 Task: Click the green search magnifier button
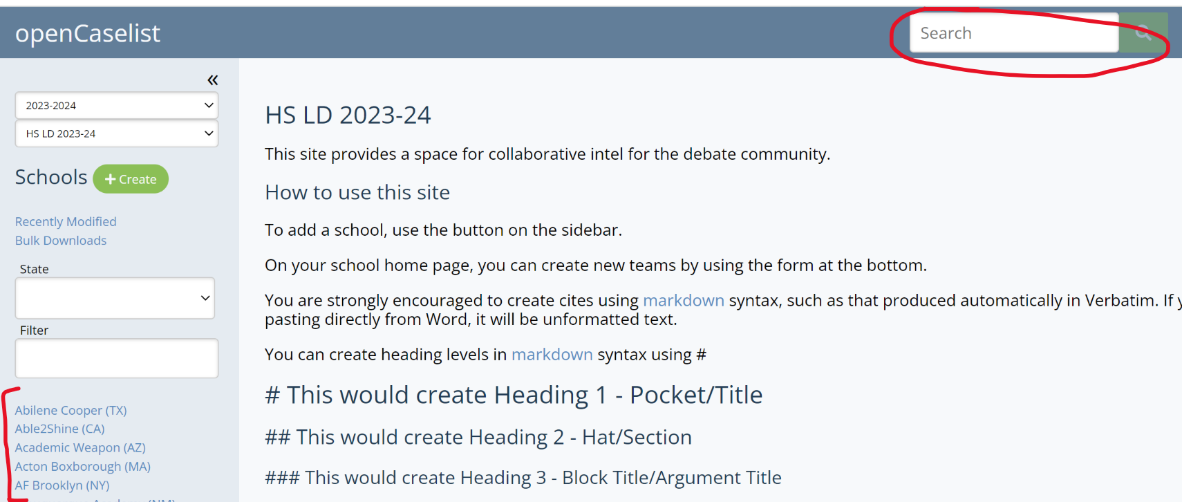coord(1143,32)
